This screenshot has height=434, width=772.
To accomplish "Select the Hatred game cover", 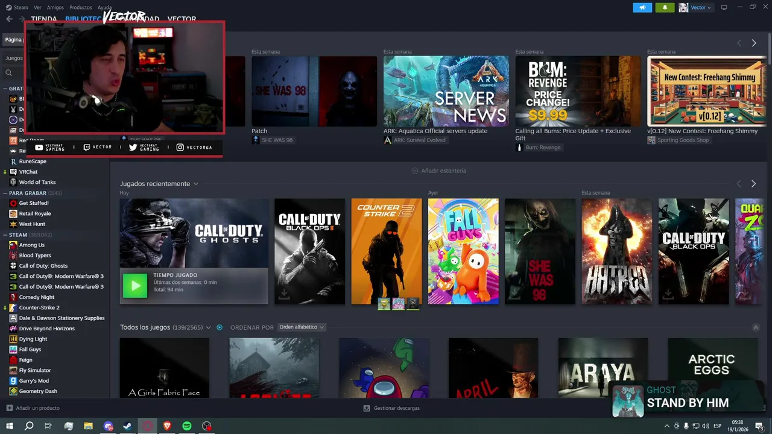I will coord(616,251).
